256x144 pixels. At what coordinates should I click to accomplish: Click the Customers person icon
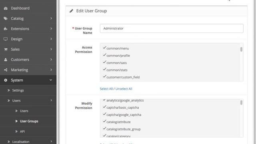pyautogui.click(x=6, y=60)
